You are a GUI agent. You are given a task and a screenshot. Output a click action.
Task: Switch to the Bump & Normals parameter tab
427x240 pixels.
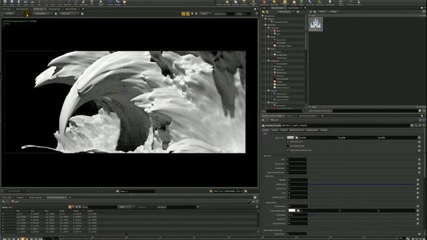pos(296,130)
